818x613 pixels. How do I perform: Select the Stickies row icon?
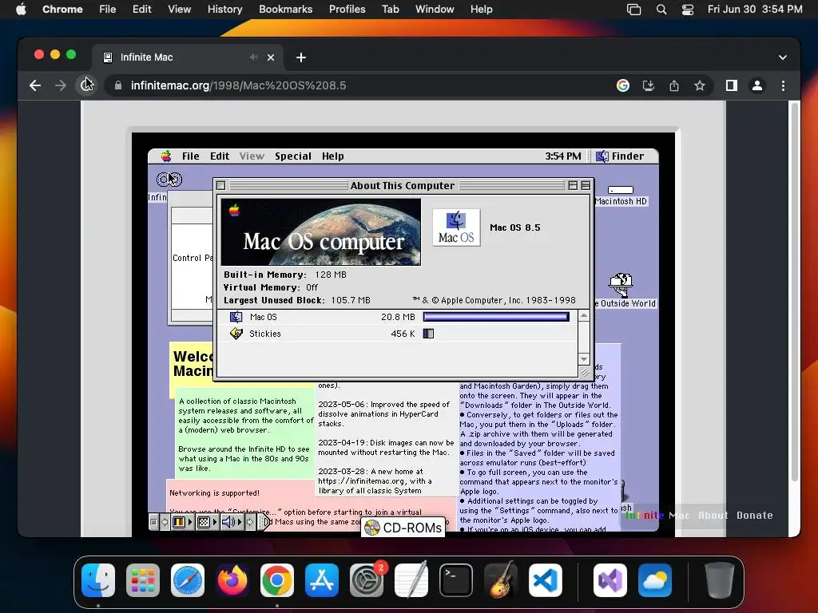pos(236,334)
